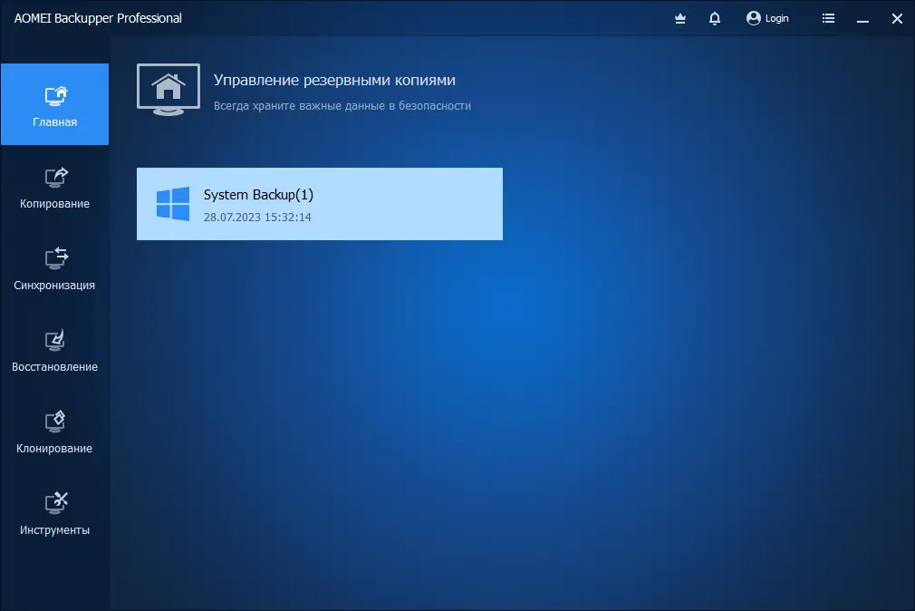915x611 pixels.
Task: Go to Клонирование clone section
Action: click(55, 432)
